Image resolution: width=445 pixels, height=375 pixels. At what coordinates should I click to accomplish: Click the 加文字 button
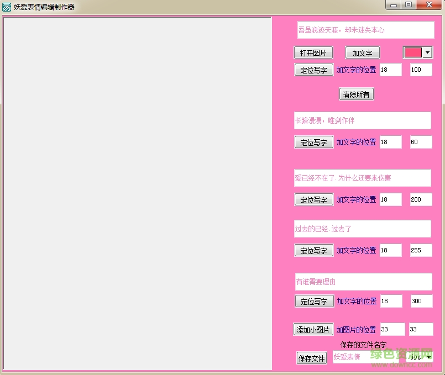point(362,52)
